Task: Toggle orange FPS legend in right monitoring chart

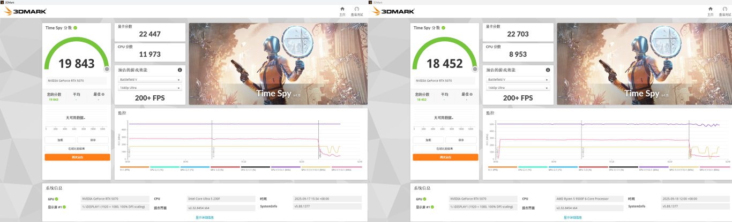Action: coord(502,168)
